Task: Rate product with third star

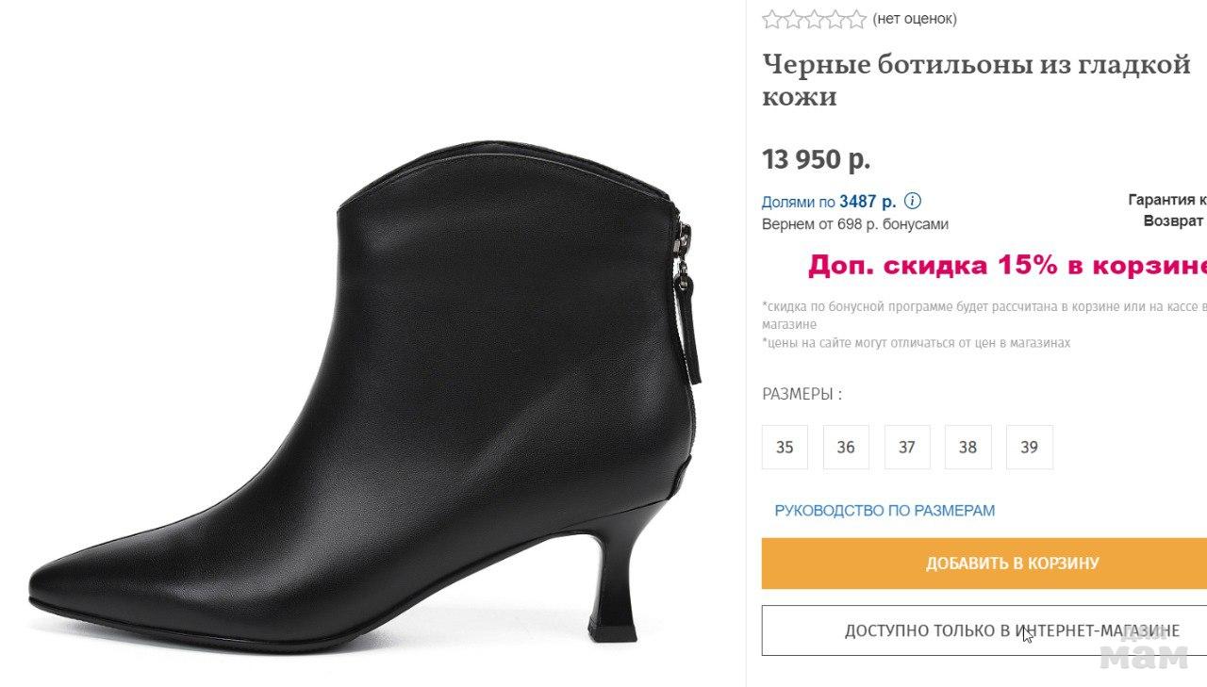Action: coord(814,19)
